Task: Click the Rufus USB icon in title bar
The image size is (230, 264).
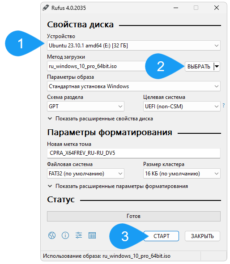Action: point(46,8)
